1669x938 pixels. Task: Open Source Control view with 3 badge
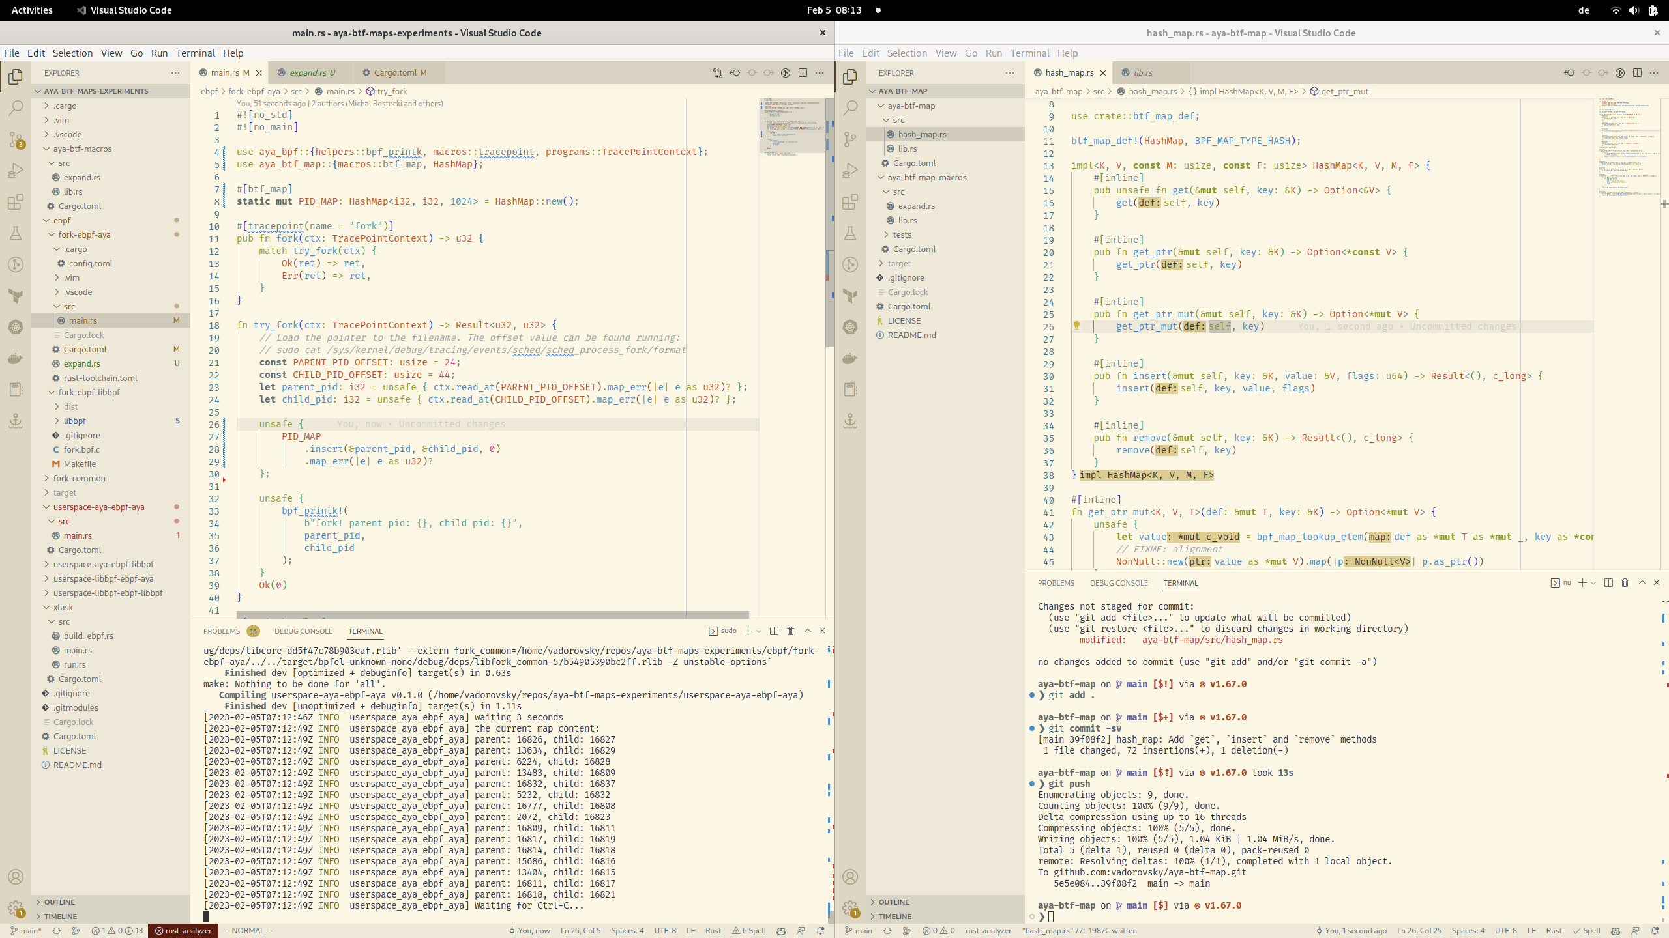click(x=16, y=139)
